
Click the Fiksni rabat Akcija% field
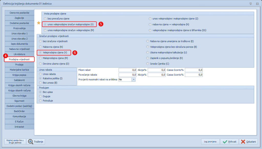pyautogui.click(x=157, y=70)
